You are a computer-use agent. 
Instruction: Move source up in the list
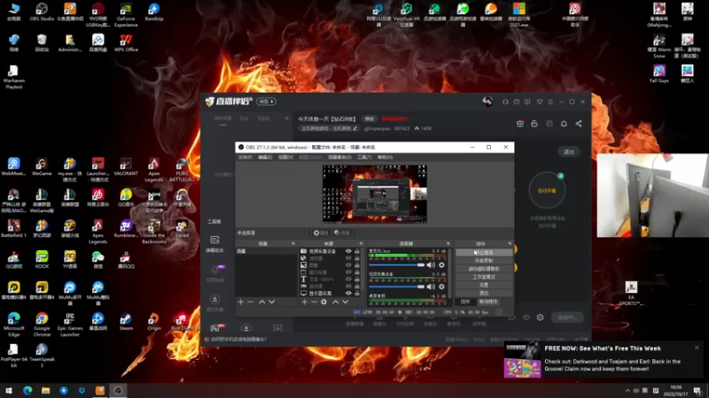(x=336, y=302)
